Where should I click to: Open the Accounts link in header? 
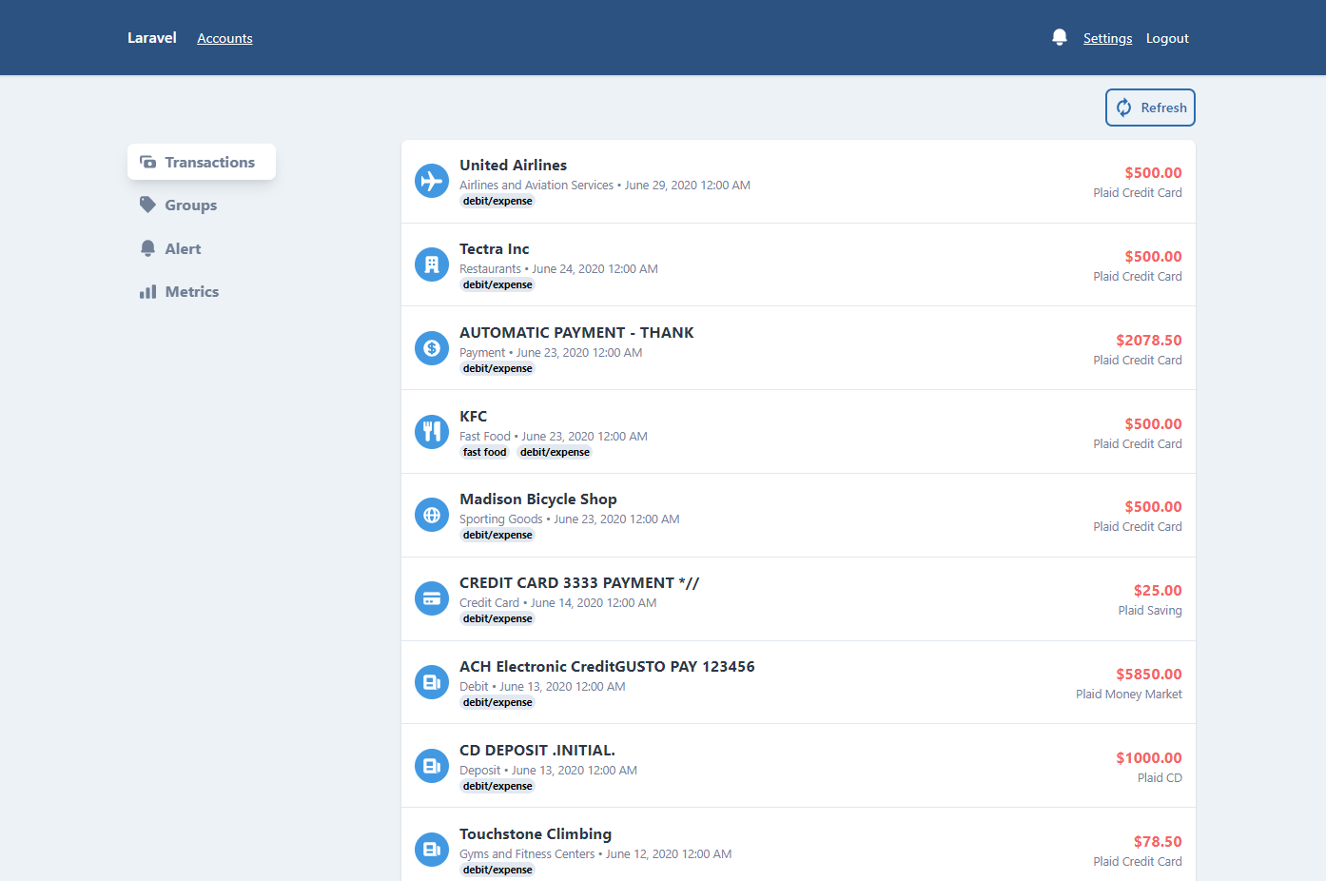pos(224,38)
